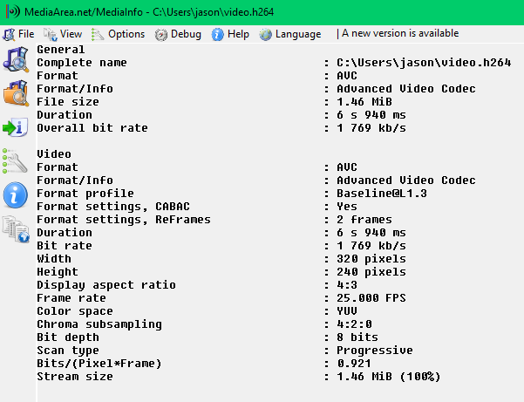
Task: Click the '8 bits' bit depth value
Action: pos(357,337)
